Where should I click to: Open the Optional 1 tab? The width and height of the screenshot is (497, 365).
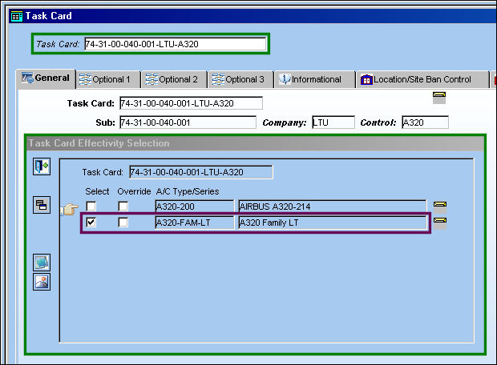[108, 79]
